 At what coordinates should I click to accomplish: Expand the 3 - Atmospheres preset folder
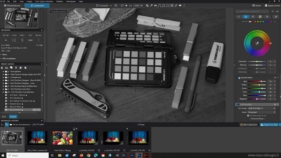[x=3, y=72]
